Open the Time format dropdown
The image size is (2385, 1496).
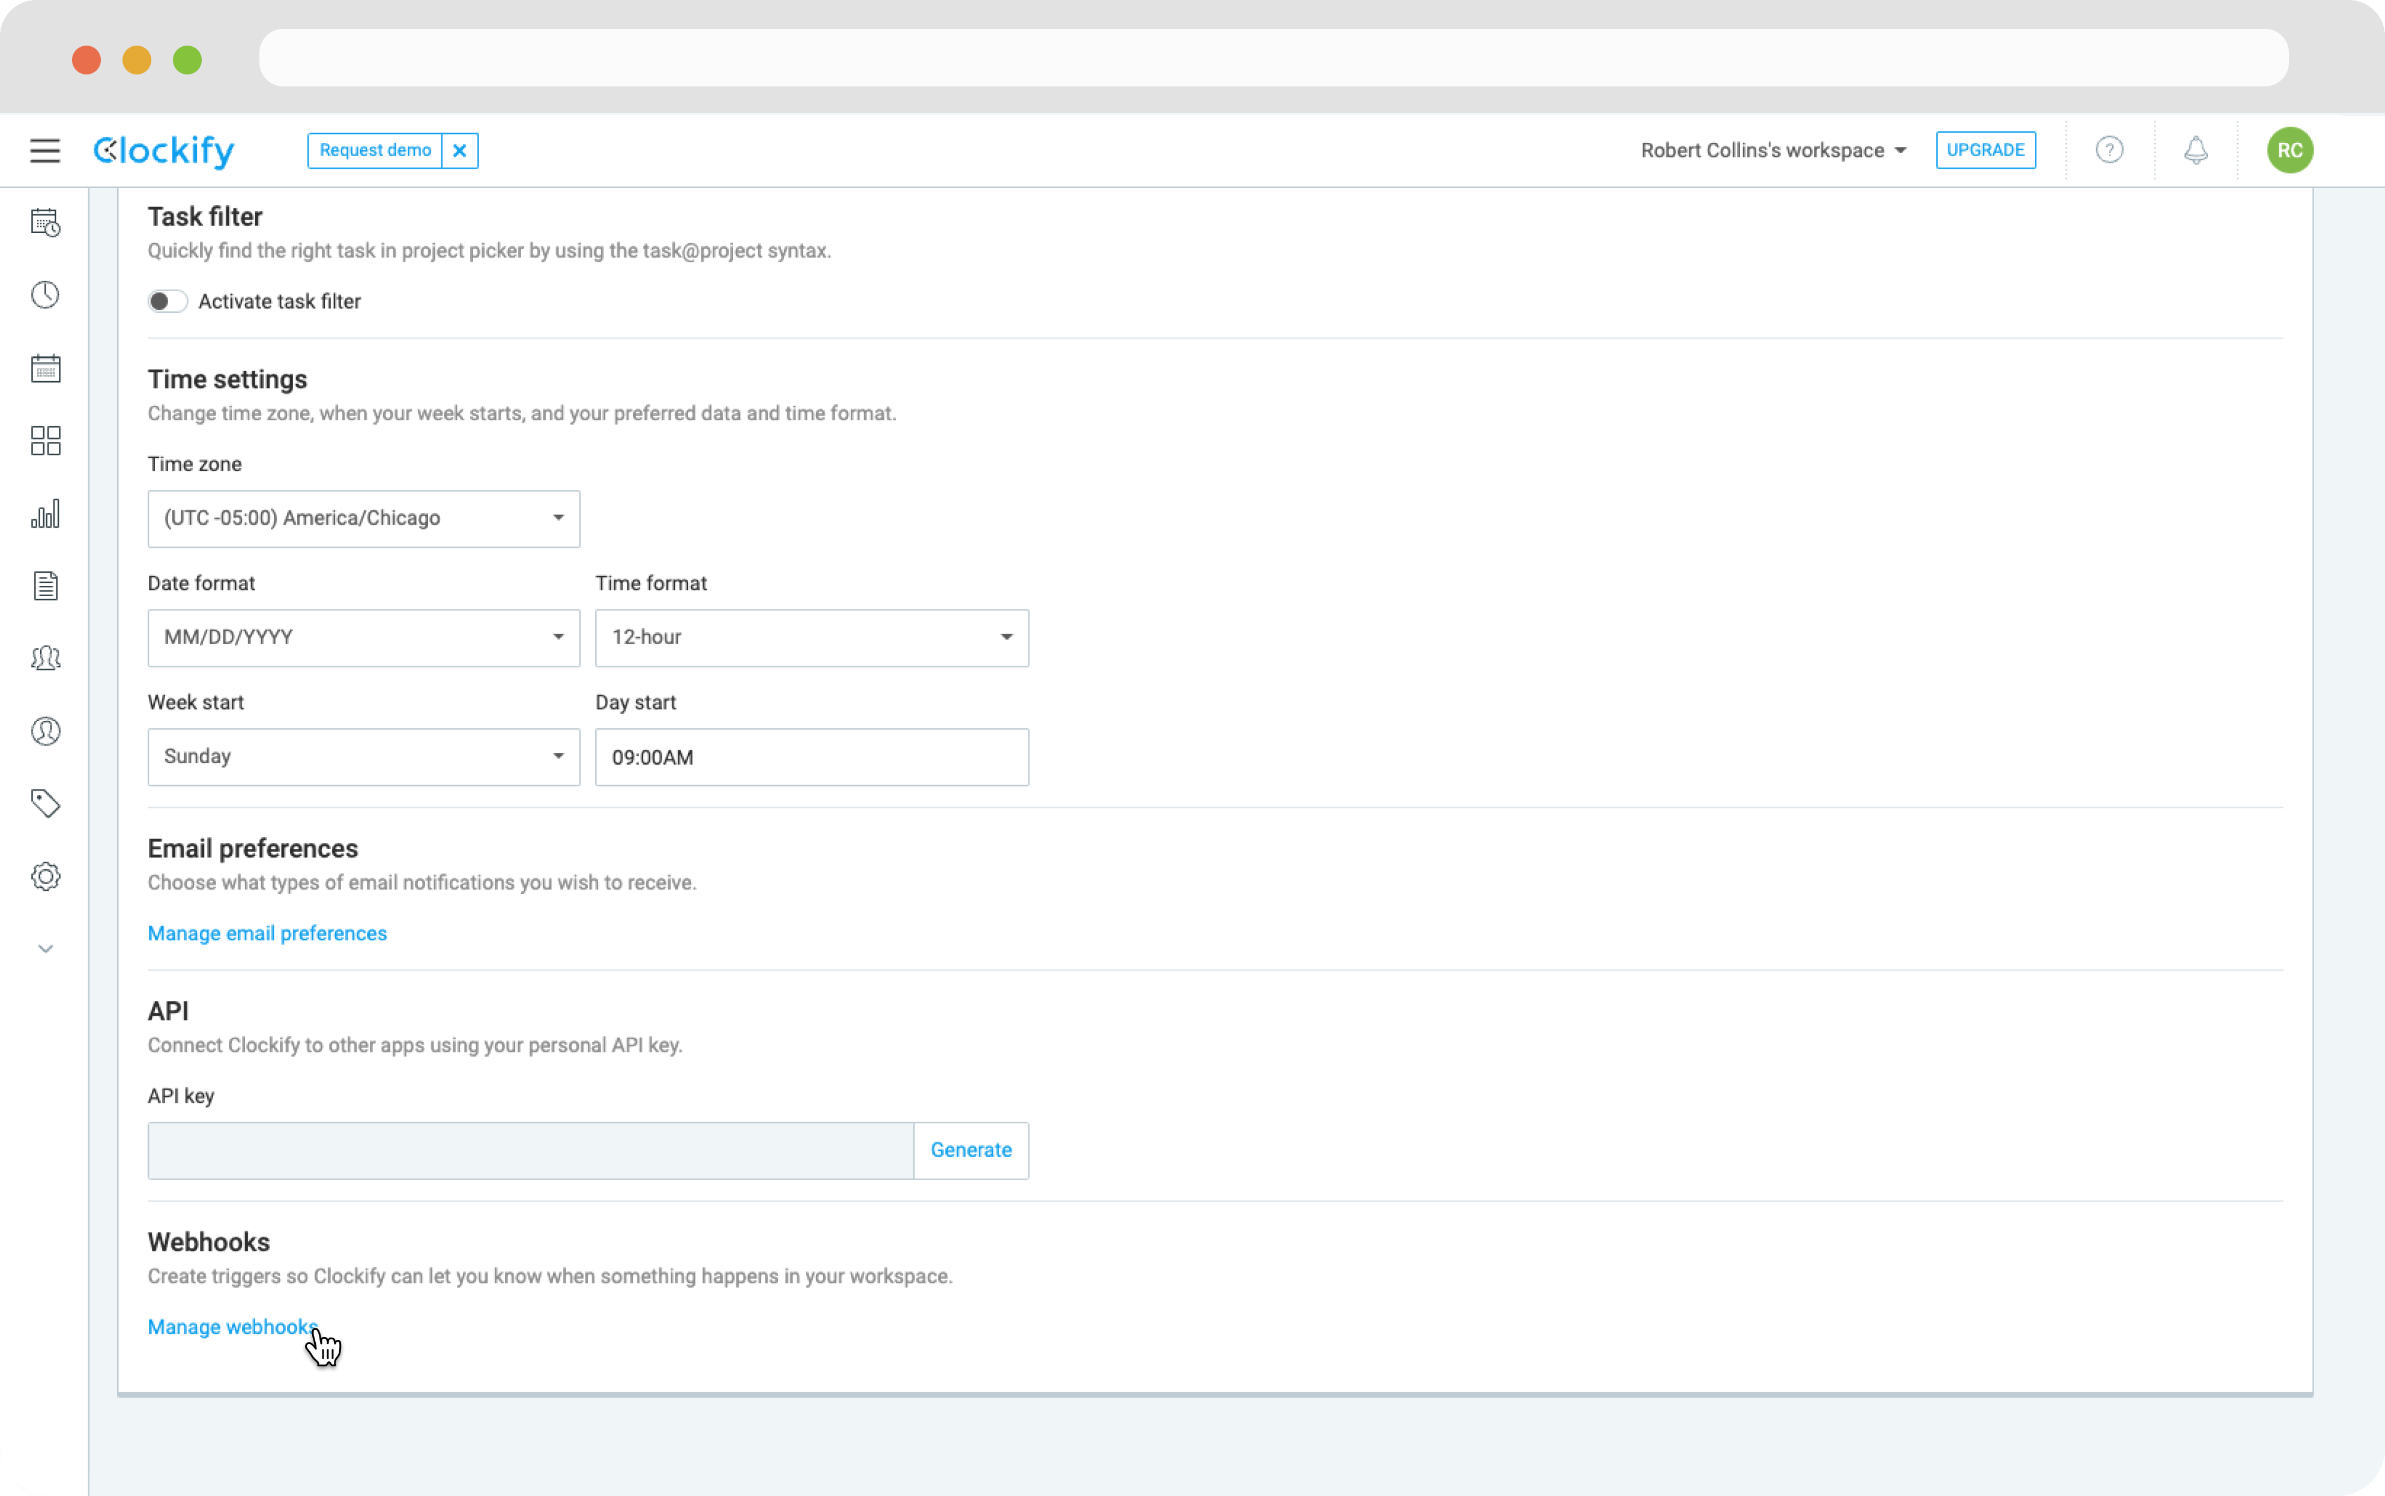[x=811, y=638]
